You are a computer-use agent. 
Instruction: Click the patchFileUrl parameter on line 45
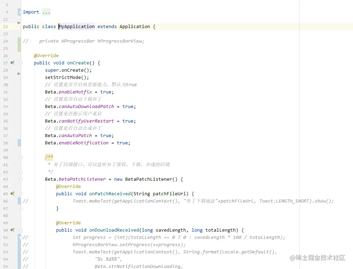[x=169, y=194]
